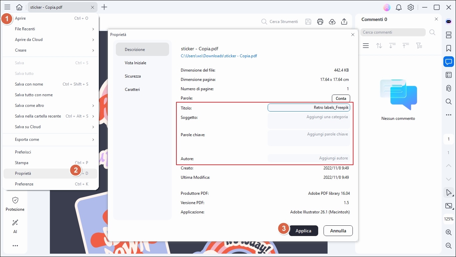Screen dimensions: 456x257
Task: Expand Salva nella cartella recente submenu
Action: tap(50, 116)
